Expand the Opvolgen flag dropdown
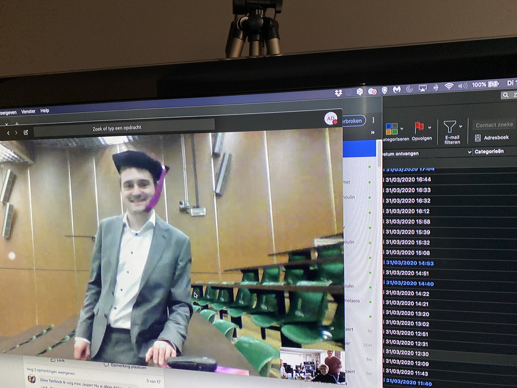This screenshot has width=517, height=388. 431,127
